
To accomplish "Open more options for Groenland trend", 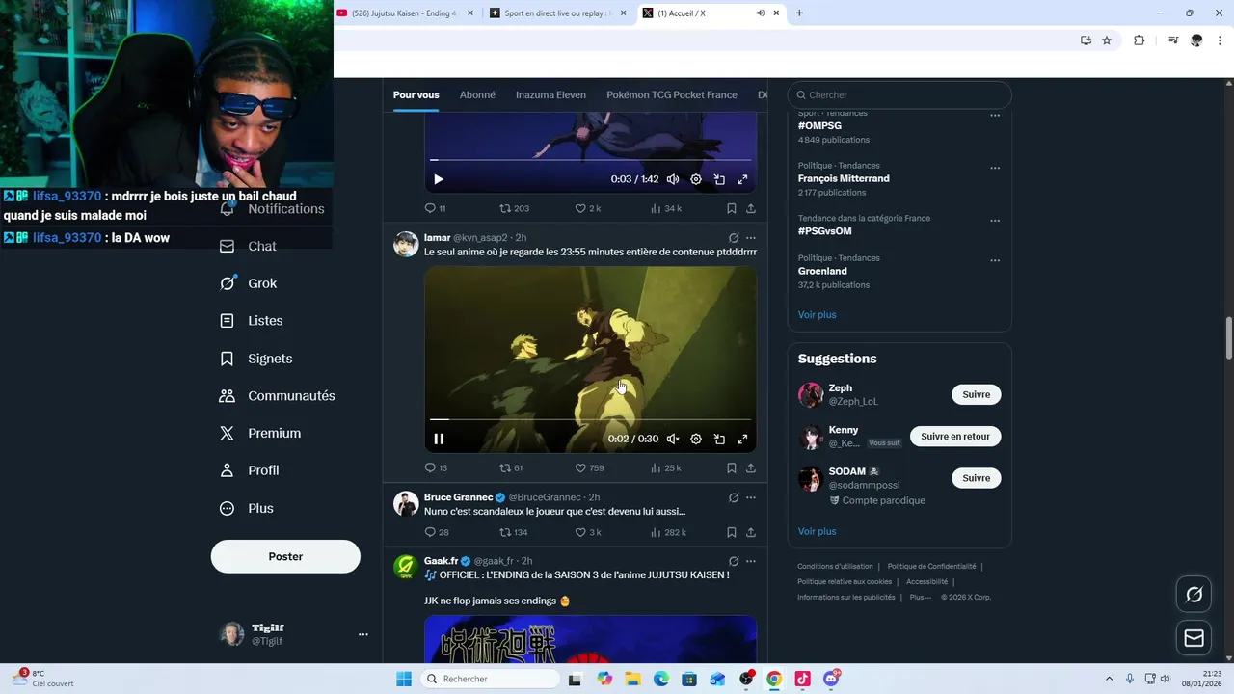I will point(995,260).
